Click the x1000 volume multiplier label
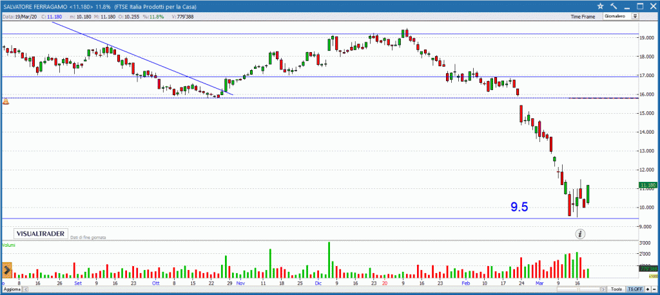The image size is (660, 295). coord(654,276)
